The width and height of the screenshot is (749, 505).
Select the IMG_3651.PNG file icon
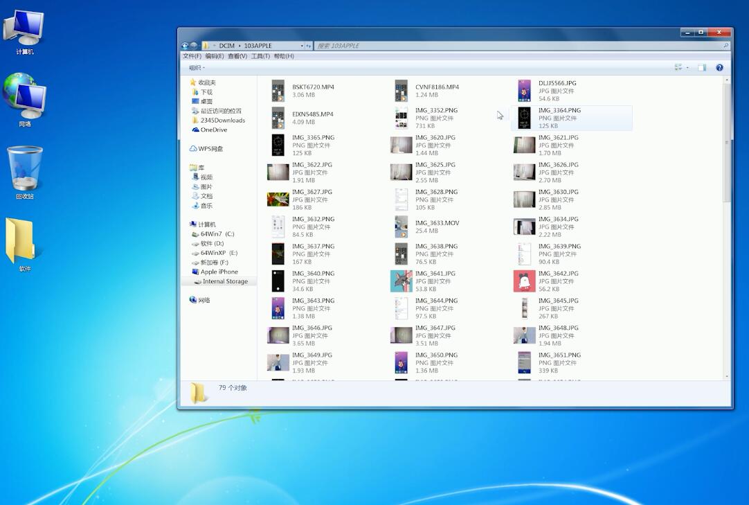tap(525, 363)
